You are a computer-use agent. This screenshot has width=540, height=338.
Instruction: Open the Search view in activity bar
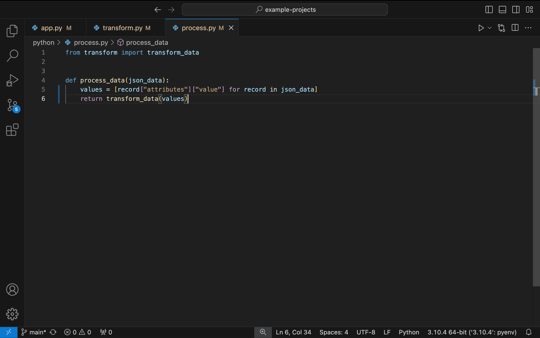point(12,56)
